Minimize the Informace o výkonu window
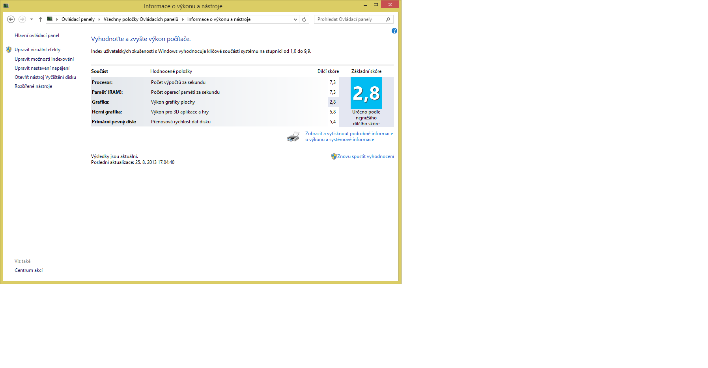Image resolution: width=708 pixels, height=368 pixels. 365,5
